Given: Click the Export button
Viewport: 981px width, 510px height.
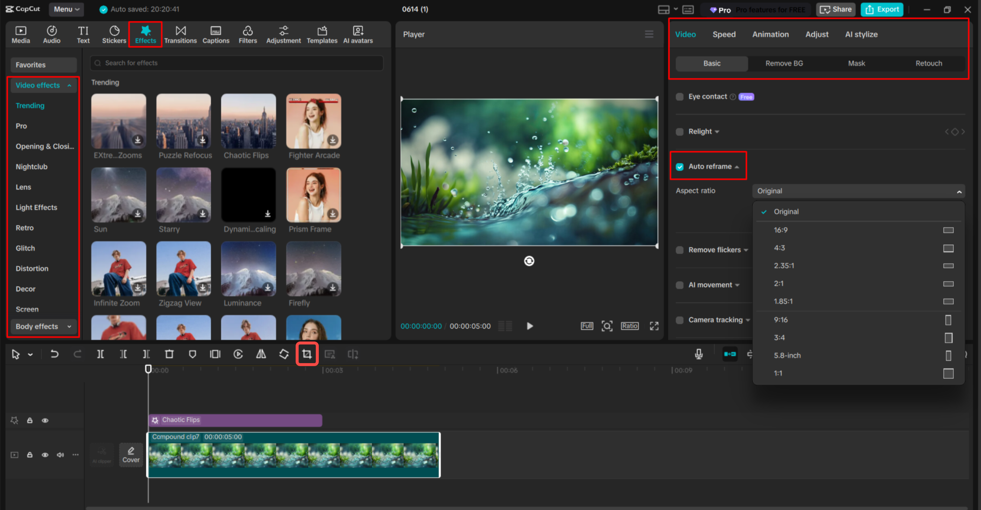Looking at the screenshot, I should coord(882,9).
